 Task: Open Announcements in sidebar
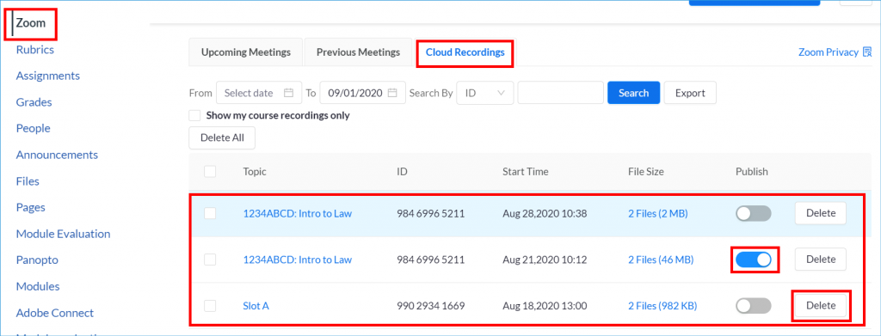(57, 155)
